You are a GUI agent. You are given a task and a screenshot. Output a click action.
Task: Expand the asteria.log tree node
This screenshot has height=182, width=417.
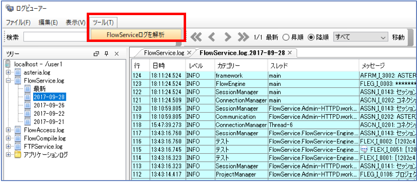coord(8,73)
